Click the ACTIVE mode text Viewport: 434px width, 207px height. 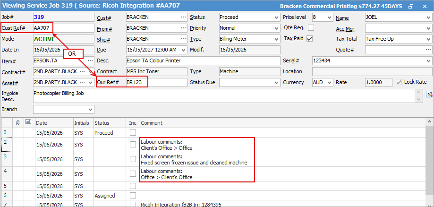44,39
